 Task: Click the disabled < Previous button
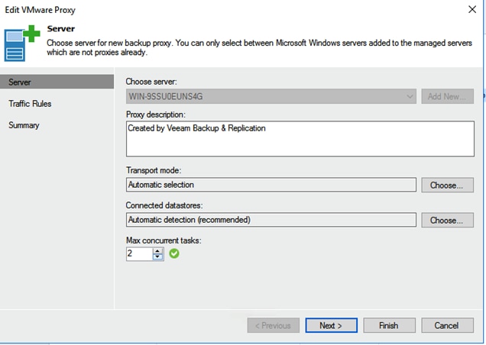tap(274, 325)
